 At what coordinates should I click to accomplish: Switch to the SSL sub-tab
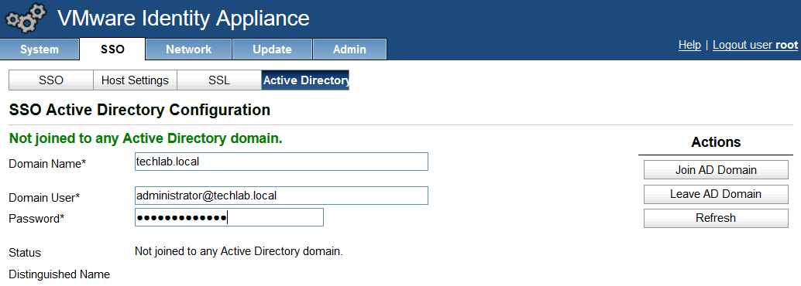click(219, 80)
